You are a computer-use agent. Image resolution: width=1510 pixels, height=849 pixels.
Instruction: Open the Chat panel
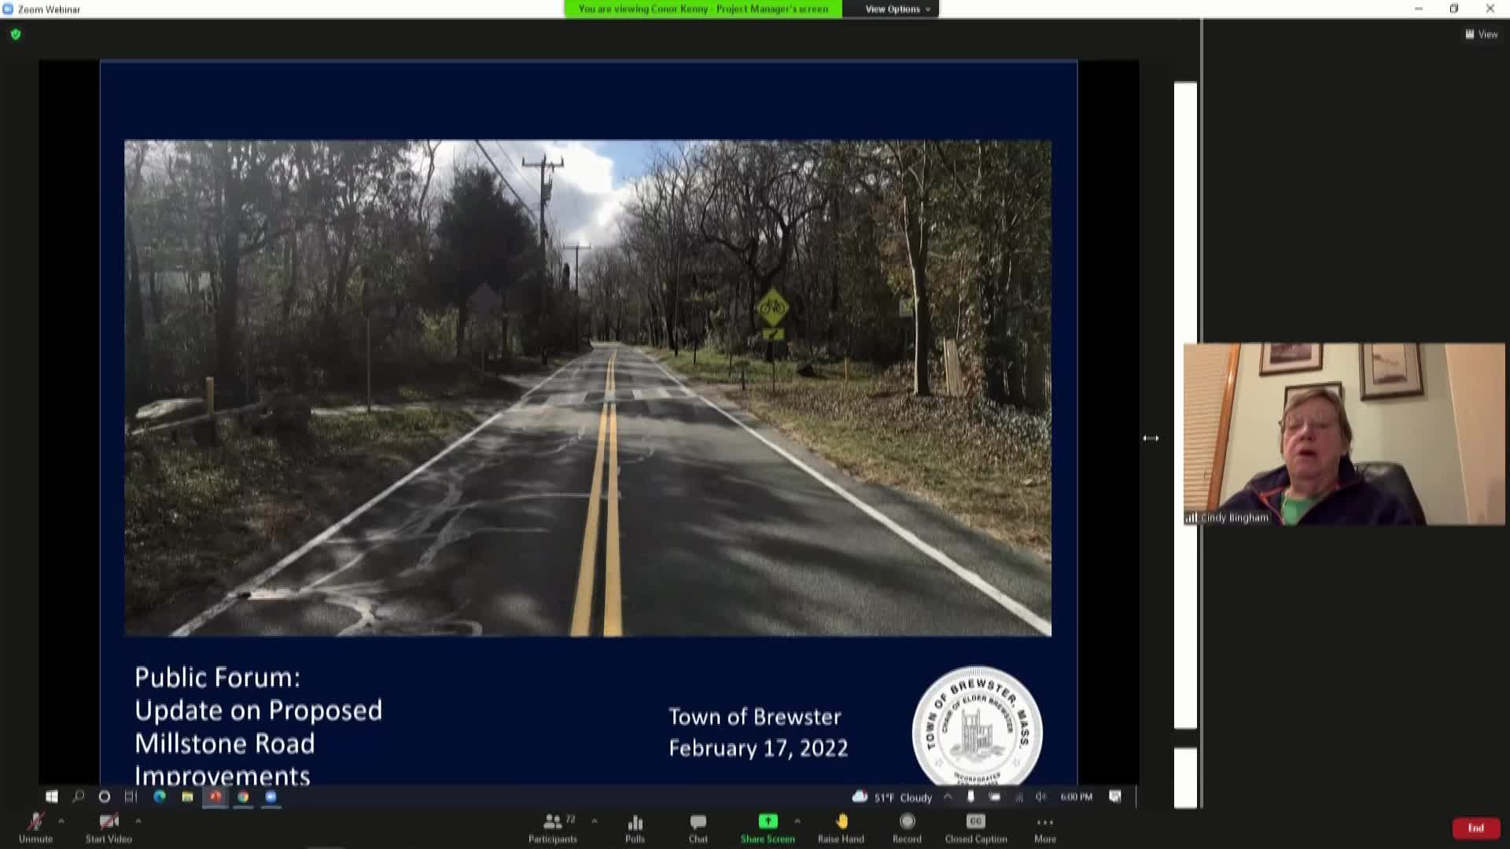click(x=698, y=828)
